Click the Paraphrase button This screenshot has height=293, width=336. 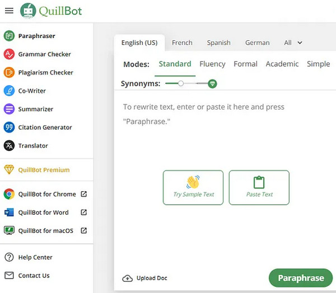[x=301, y=278]
